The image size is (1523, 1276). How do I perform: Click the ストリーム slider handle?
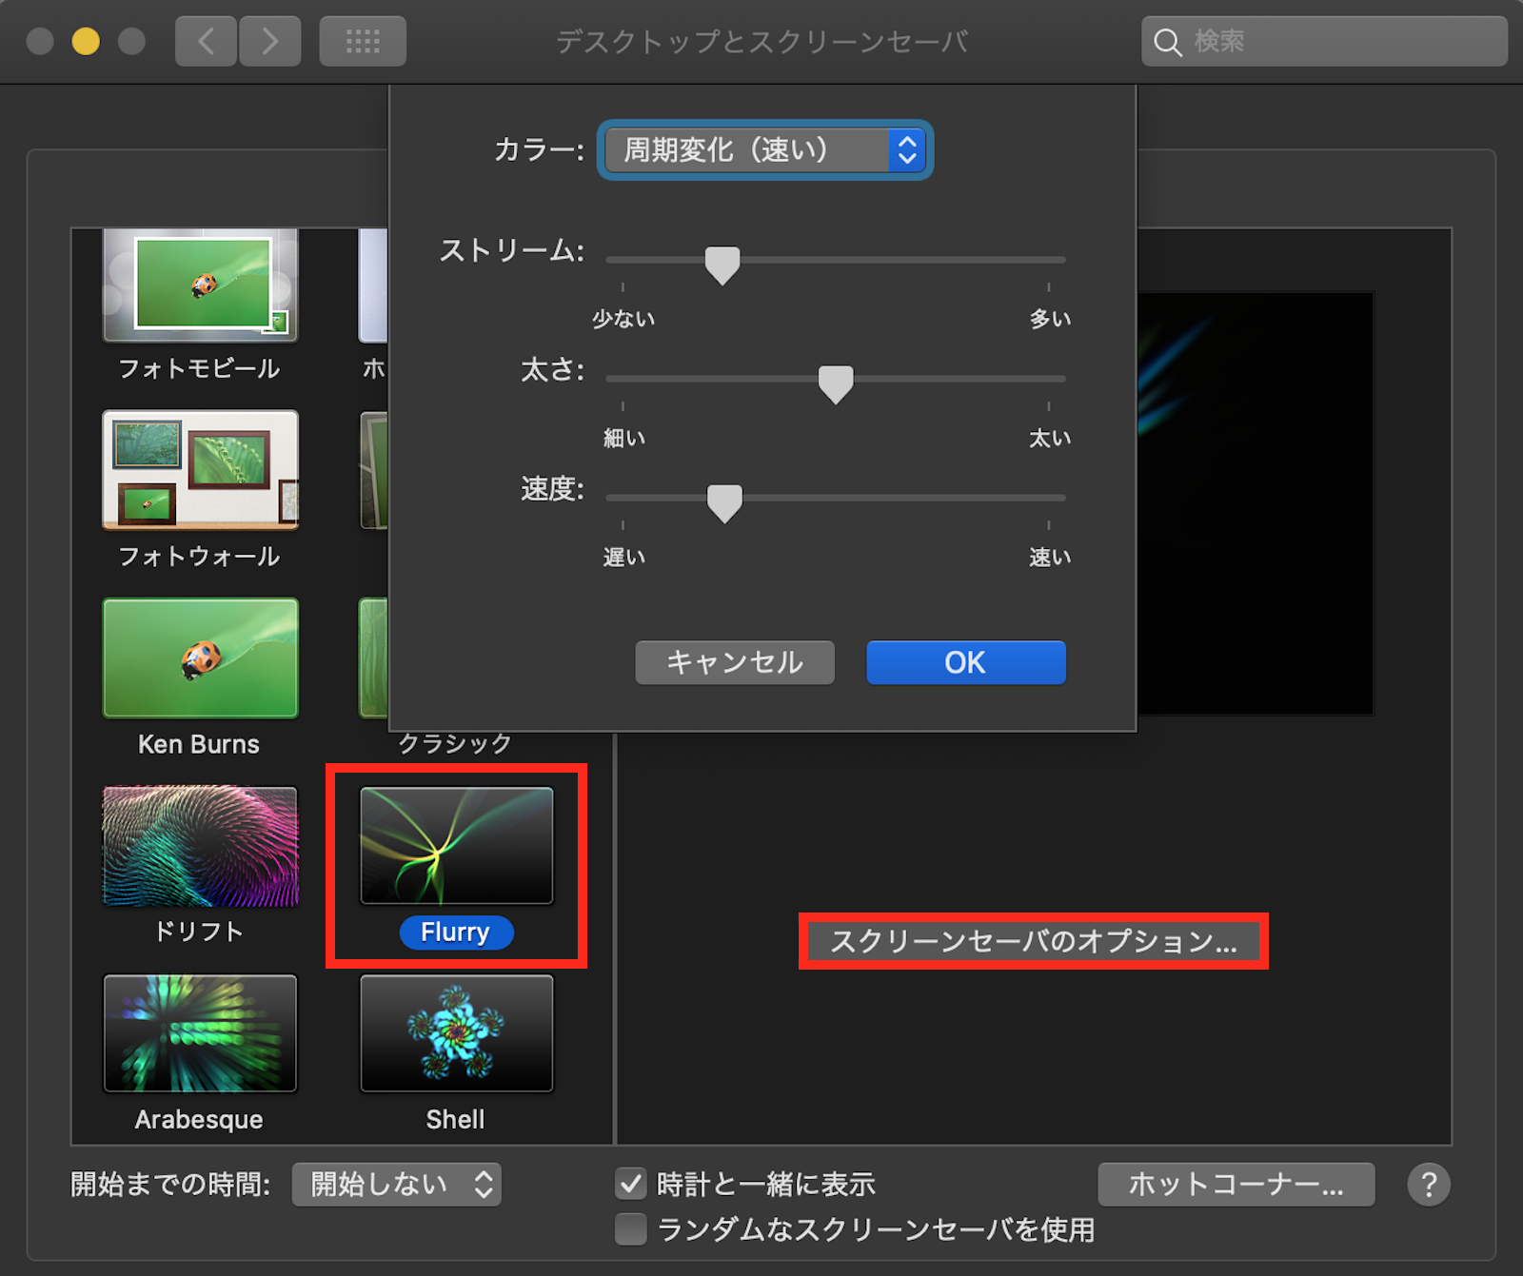click(722, 264)
